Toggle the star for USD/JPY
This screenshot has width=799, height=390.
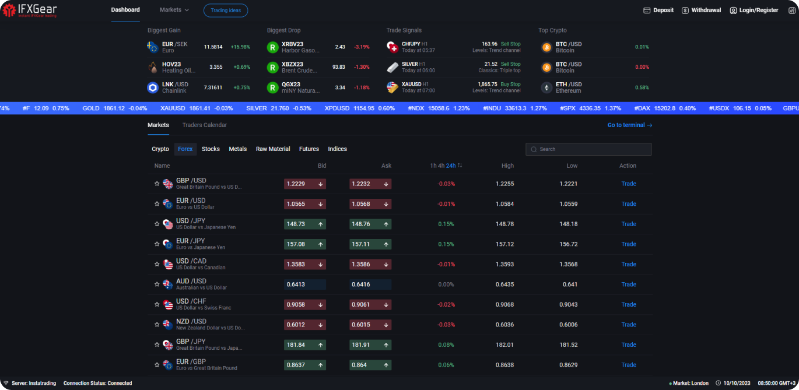click(157, 224)
